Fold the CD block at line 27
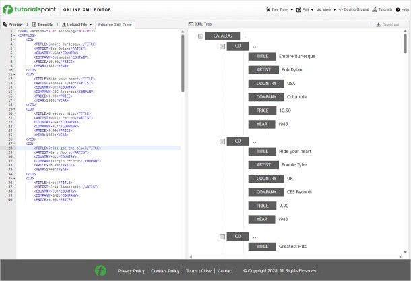Viewport: 411px width, 281px height. coord(14,144)
